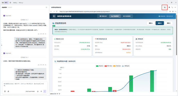Switch to the 资金预测 nav tab
This screenshot has width=178, height=96.
coord(115,16)
